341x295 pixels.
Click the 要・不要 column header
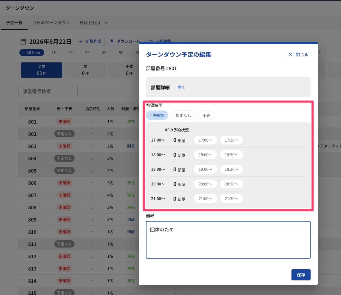[64, 109]
